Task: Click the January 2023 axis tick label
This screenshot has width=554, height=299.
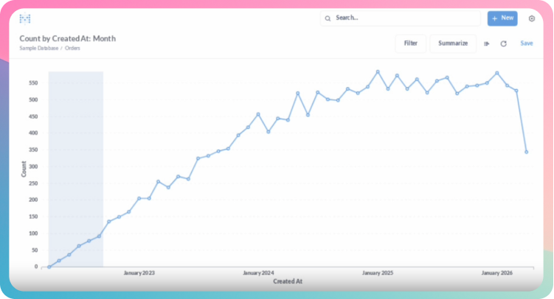Action: point(139,273)
